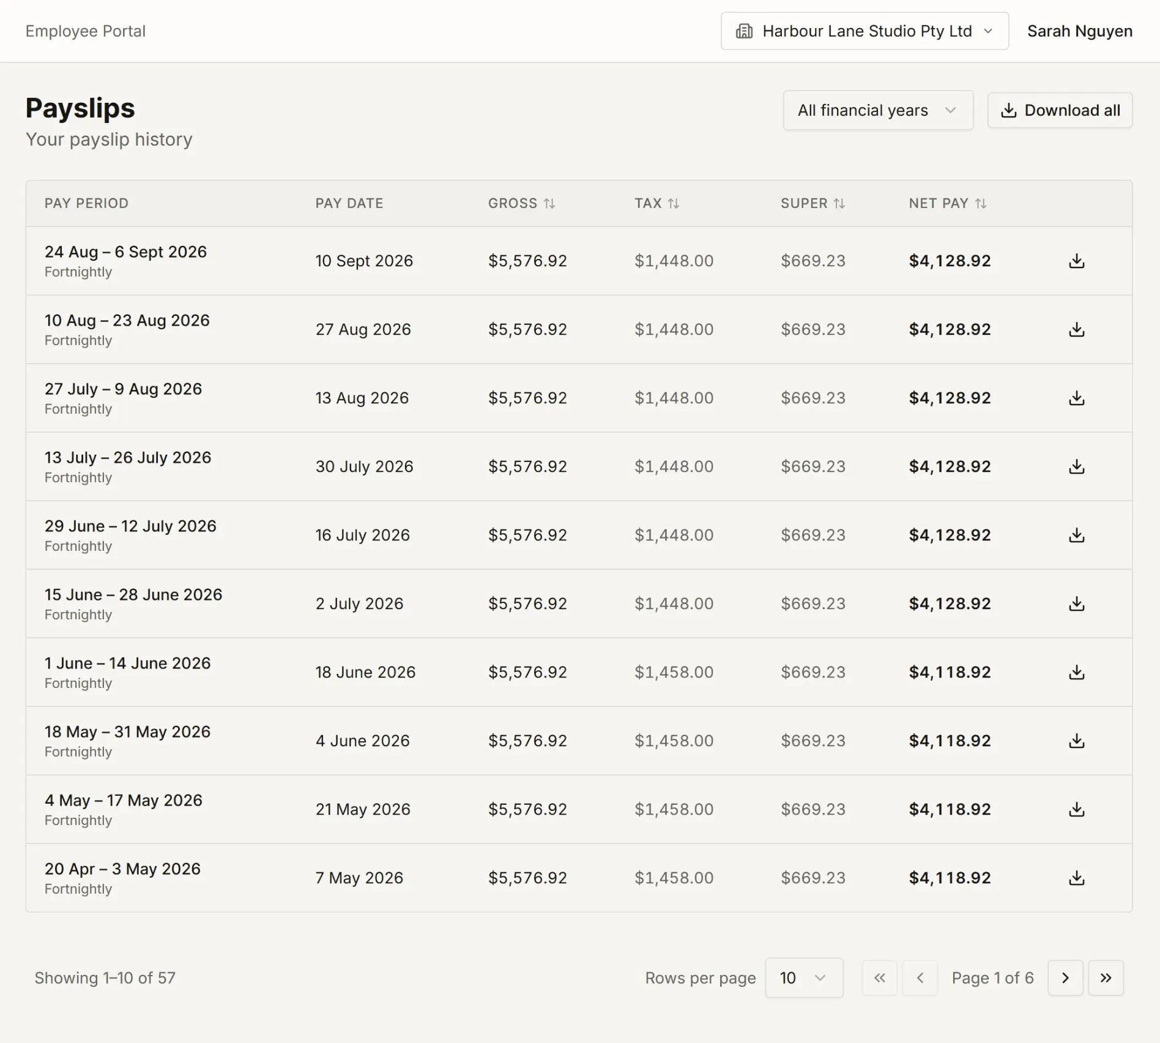Screen dimensions: 1160x1043
Task: Click gross $5,576.92 for 27 Aug 2026
Action: (x=527, y=330)
